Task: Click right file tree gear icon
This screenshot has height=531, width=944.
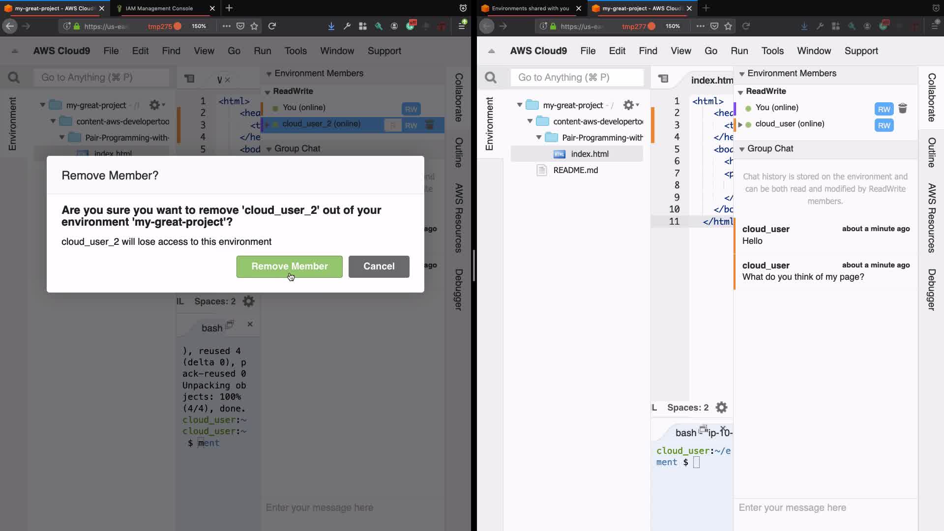Action: [628, 105]
